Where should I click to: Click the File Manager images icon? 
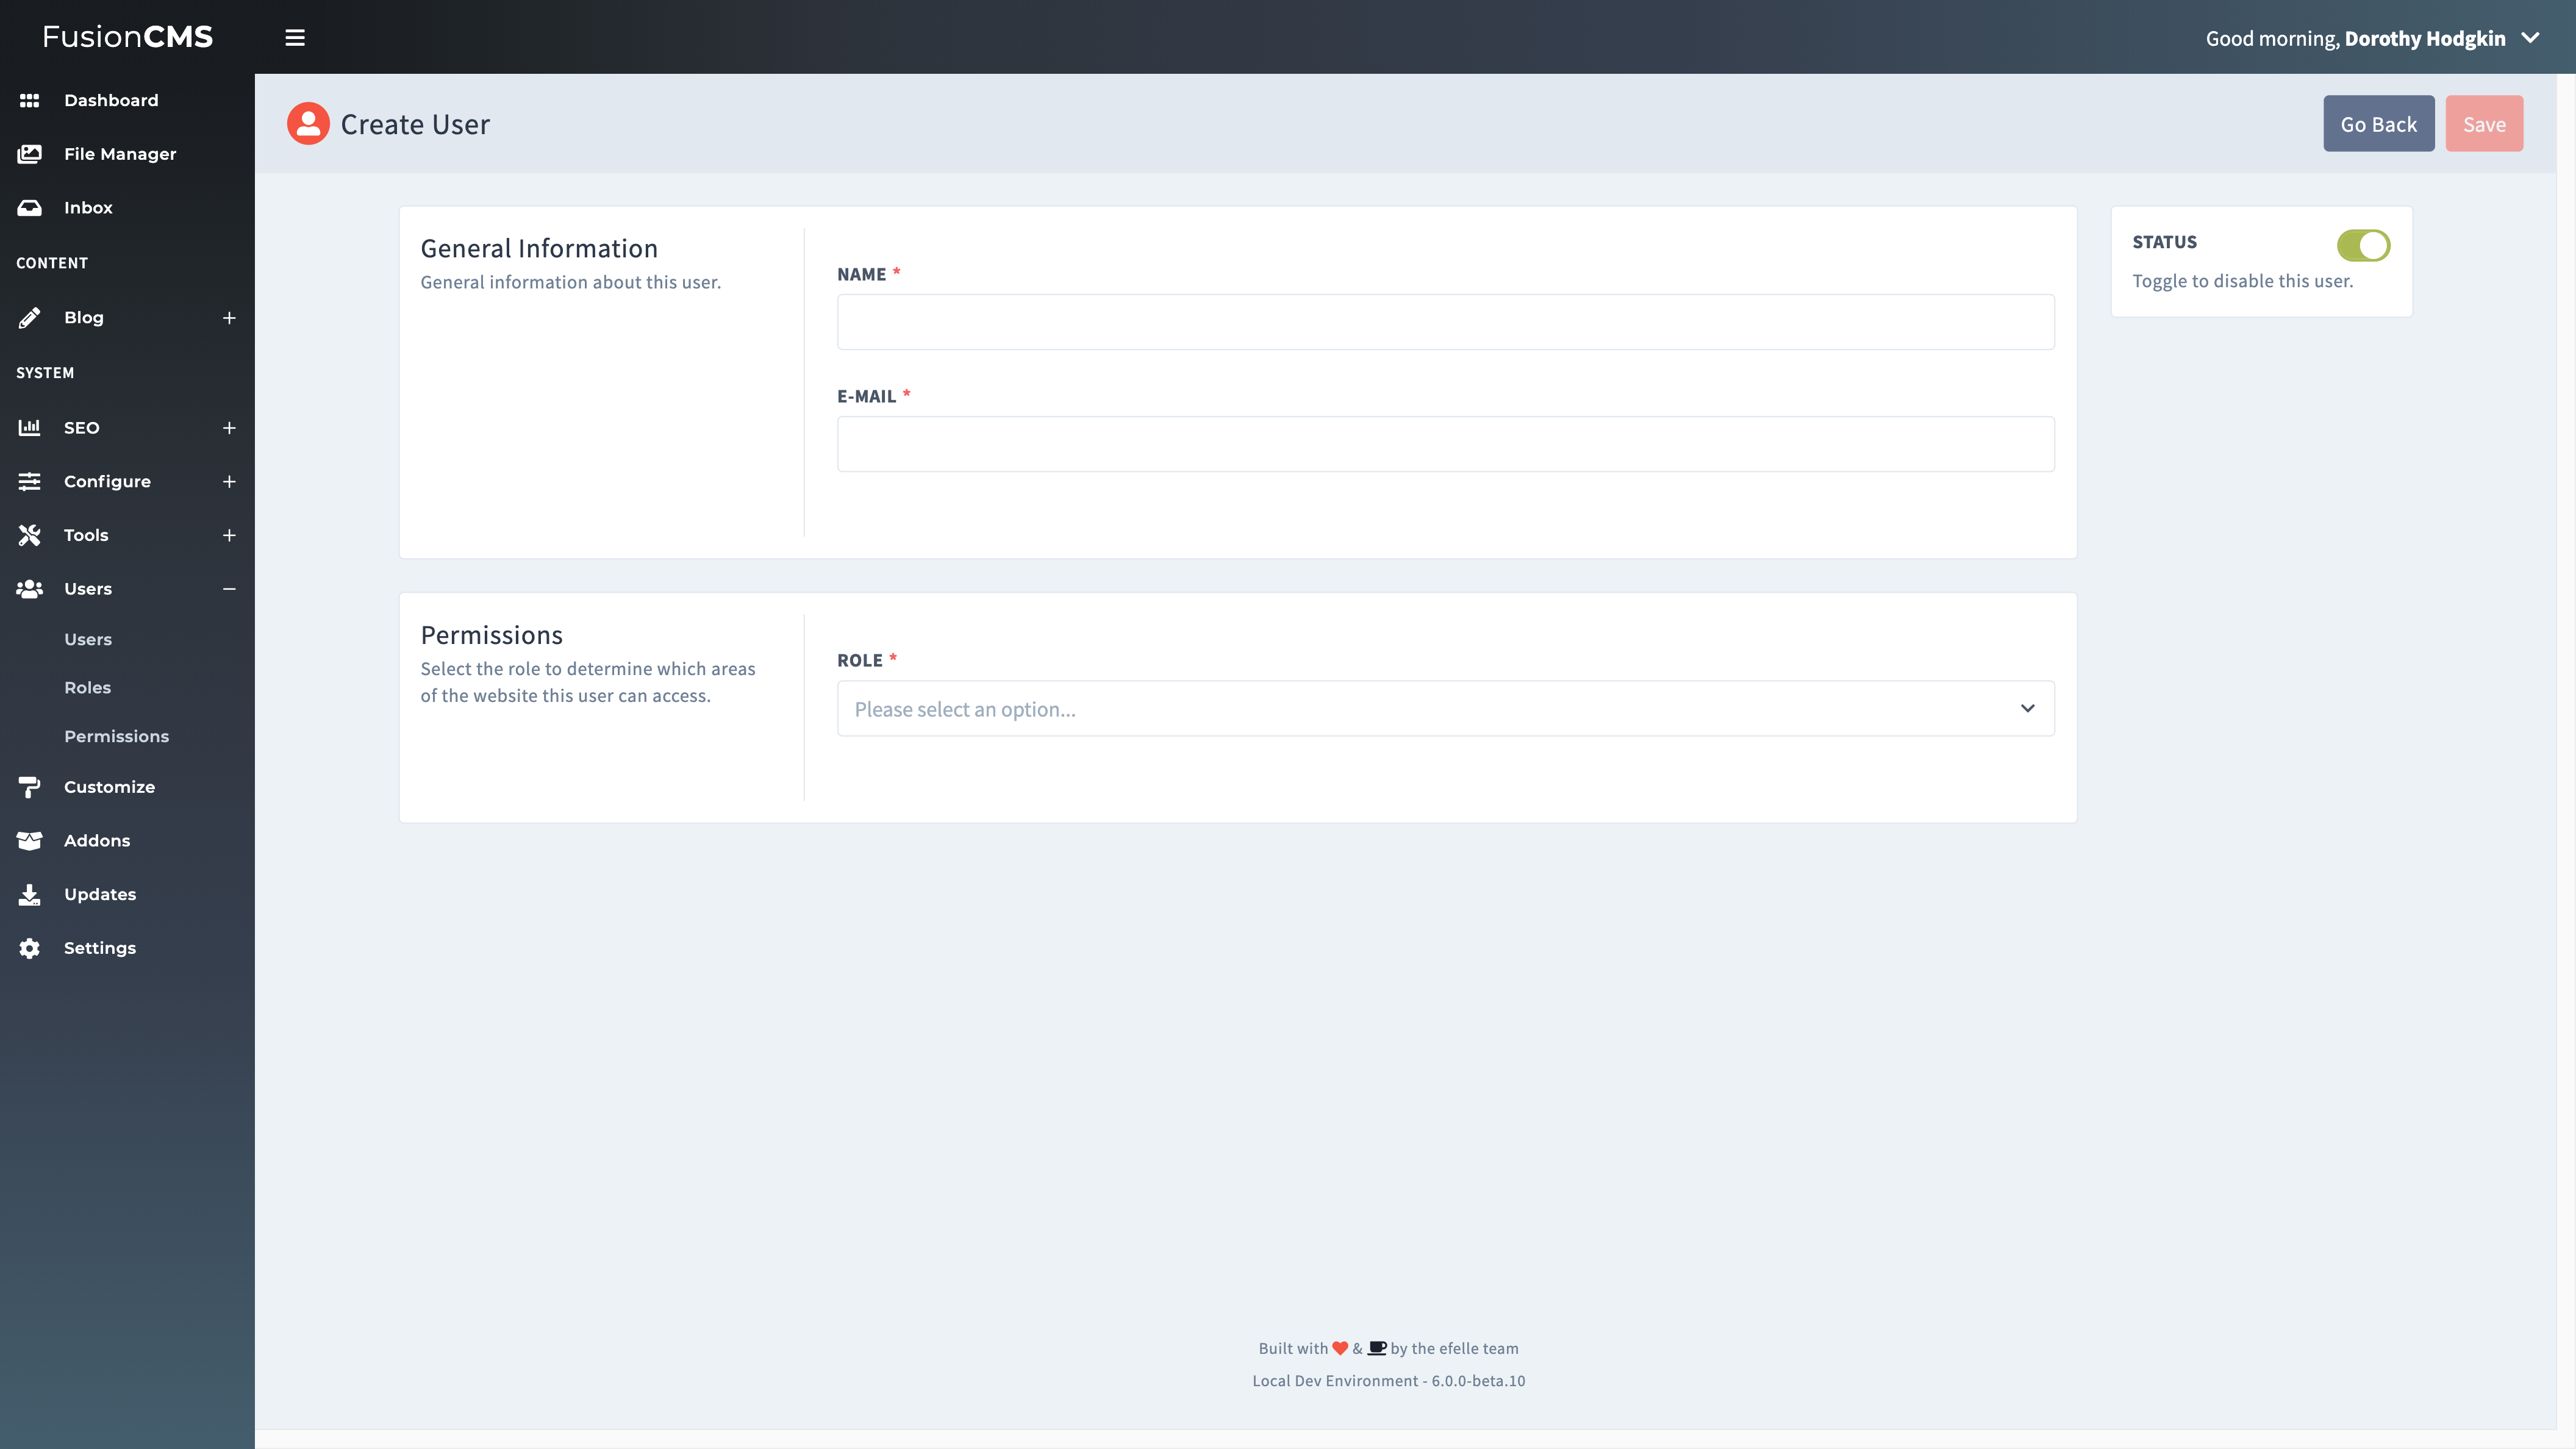tap(29, 154)
